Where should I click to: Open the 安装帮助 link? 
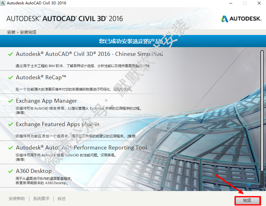point(17,199)
